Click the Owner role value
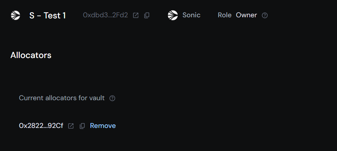The width and height of the screenshot is (337, 151). click(x=247, y=15)
